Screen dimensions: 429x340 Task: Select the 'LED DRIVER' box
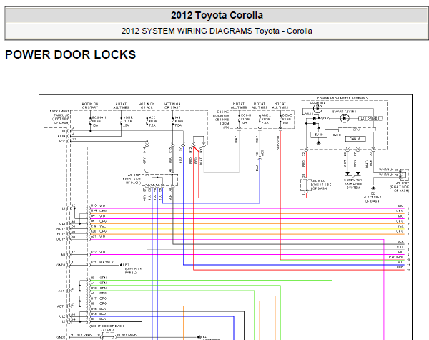pyautogui.click(x=370, y=118)
